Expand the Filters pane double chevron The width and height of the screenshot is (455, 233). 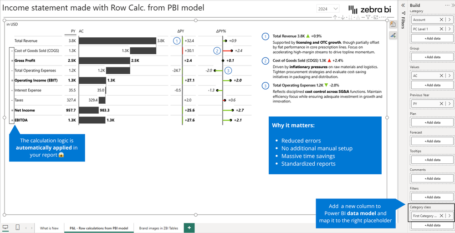(403, 5)
